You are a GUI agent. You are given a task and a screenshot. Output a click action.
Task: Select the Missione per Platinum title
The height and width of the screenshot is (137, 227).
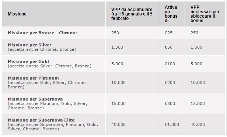(x=33, y=78)
